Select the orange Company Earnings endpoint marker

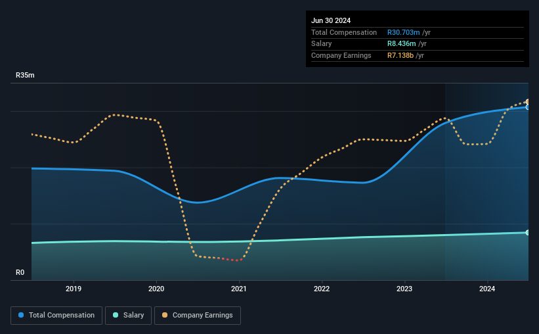point(528,101)
